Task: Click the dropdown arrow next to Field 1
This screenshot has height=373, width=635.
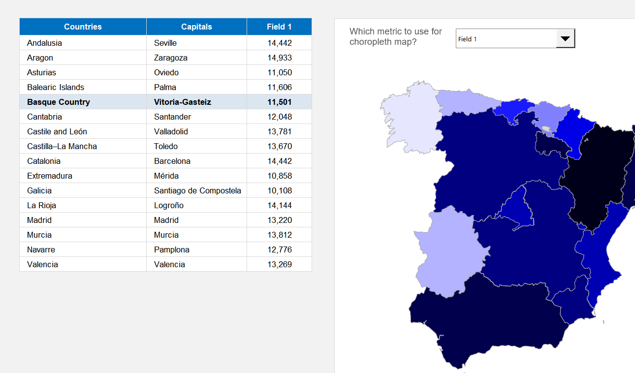Action: 565,38
